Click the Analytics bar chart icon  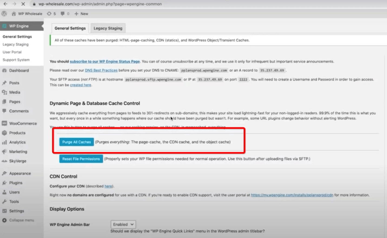(x=4, y=142)
